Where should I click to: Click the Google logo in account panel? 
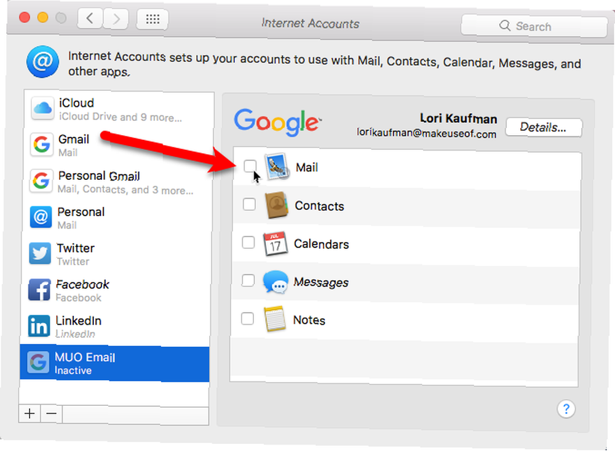pyautogui.click(x=278, y=123)
